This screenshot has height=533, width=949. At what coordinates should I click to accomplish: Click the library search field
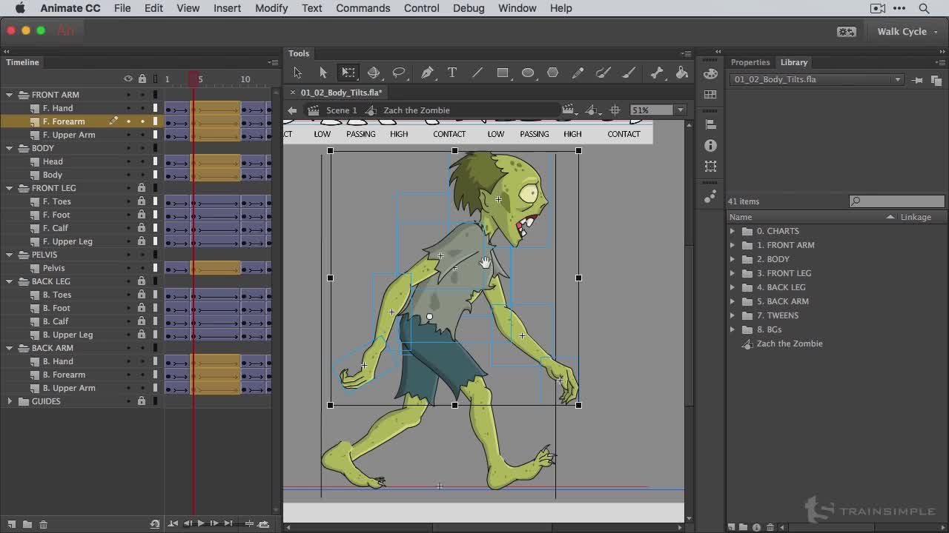tap(897, 201)
